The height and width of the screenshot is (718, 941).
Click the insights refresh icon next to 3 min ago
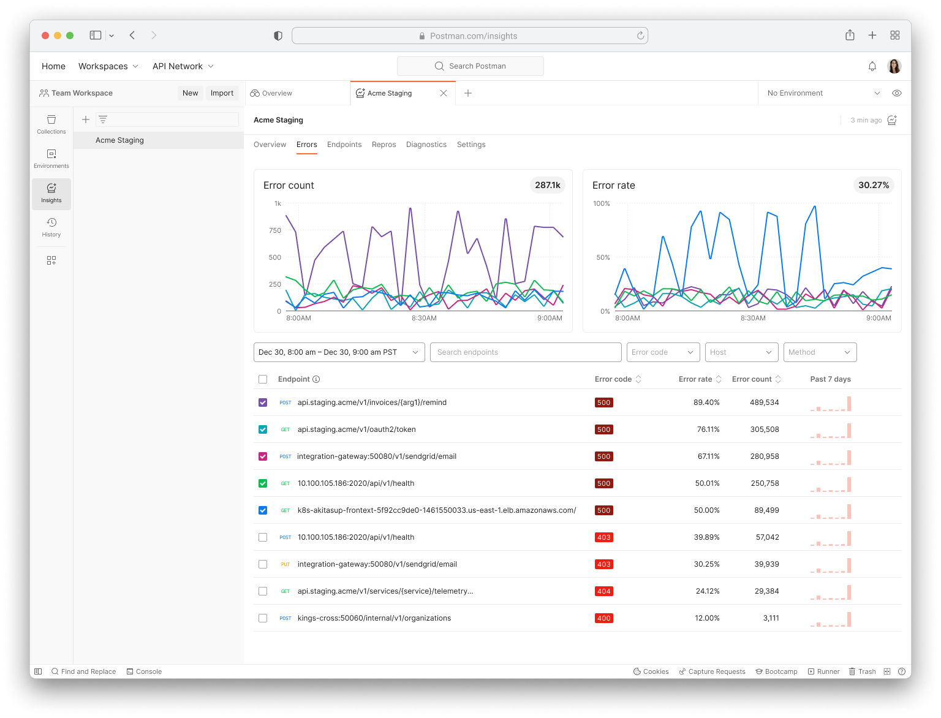pos(892,120)
